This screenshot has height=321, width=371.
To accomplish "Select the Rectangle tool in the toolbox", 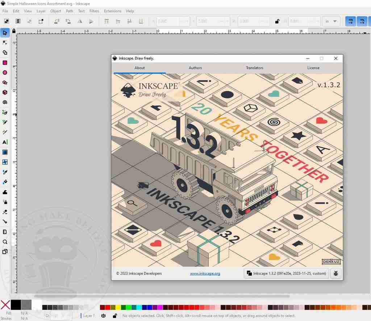I will pyautogui.click(x=5, y=63).
